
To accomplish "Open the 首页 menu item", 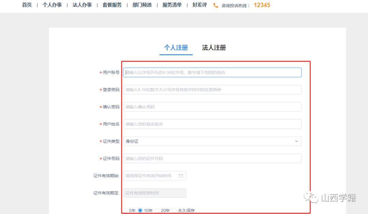I will click(x=27, y=5).
